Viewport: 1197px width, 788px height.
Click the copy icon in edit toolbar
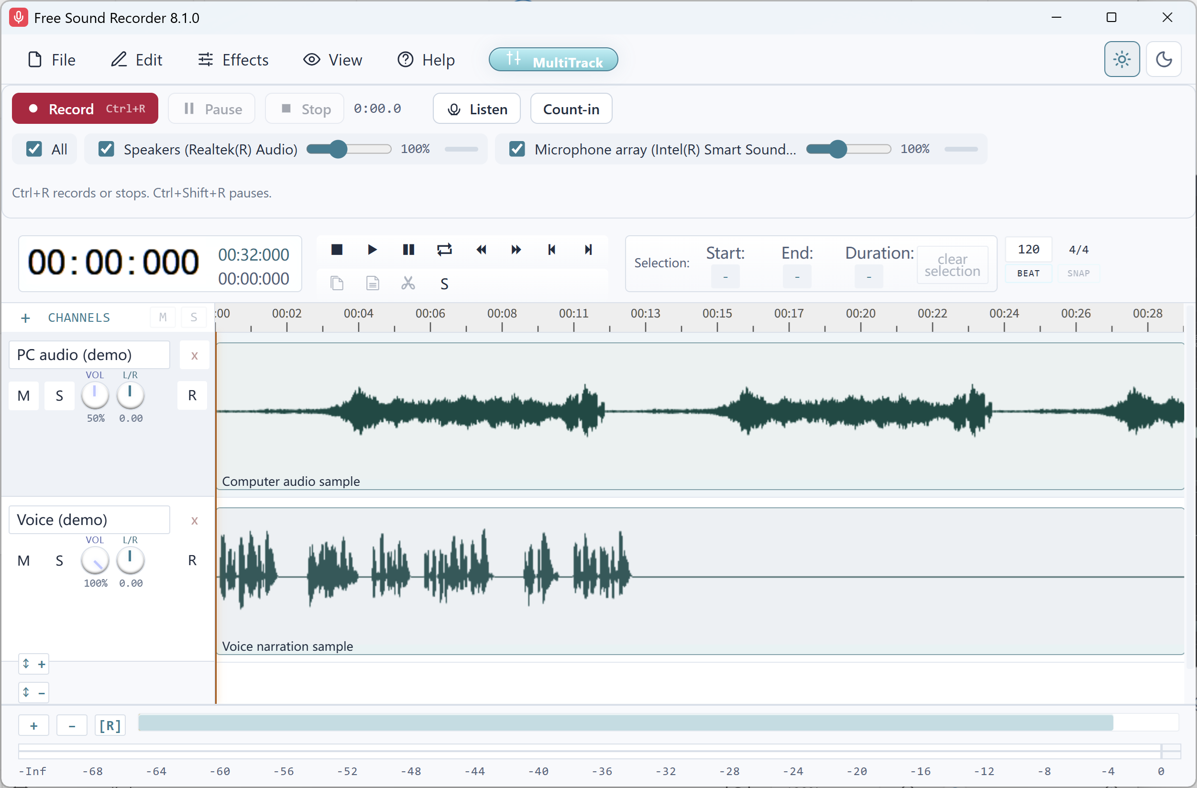coord(337,284)
